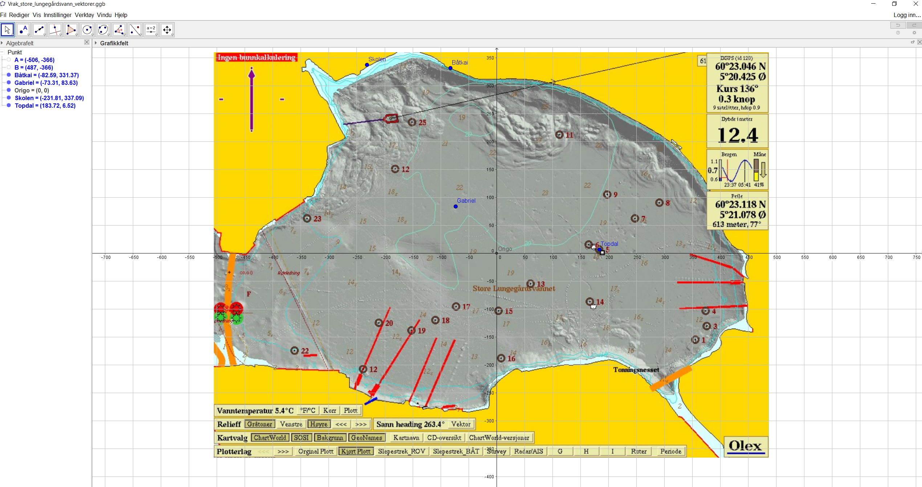Select the Angle tool
Screen dimensions: 922x487
[x=119, y=30]
